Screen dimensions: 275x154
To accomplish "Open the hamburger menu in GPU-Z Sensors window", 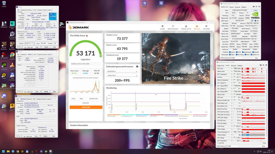I will pyautogui.click(x=266, y=65).
